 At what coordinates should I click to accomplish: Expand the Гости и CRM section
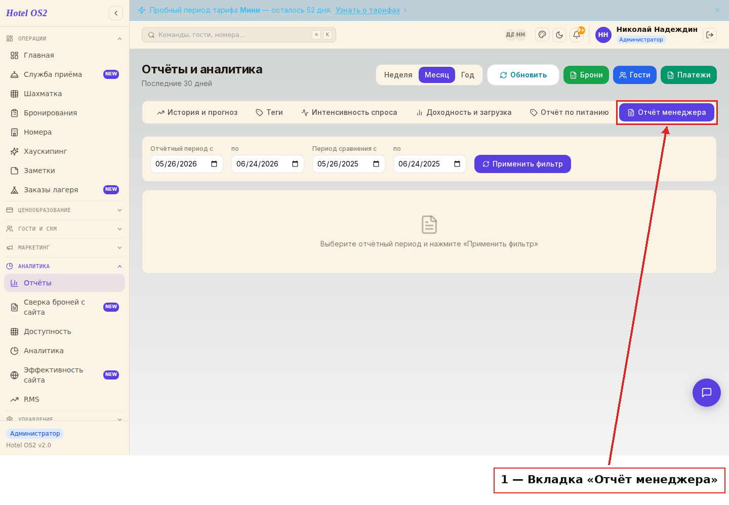65,229
